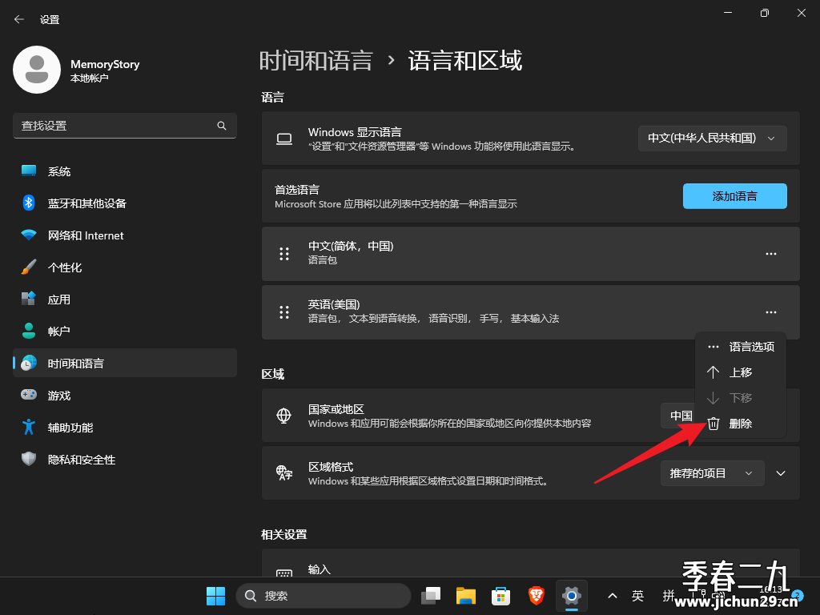Open the Windows 显示语言 dropdown

coord(712,138)
